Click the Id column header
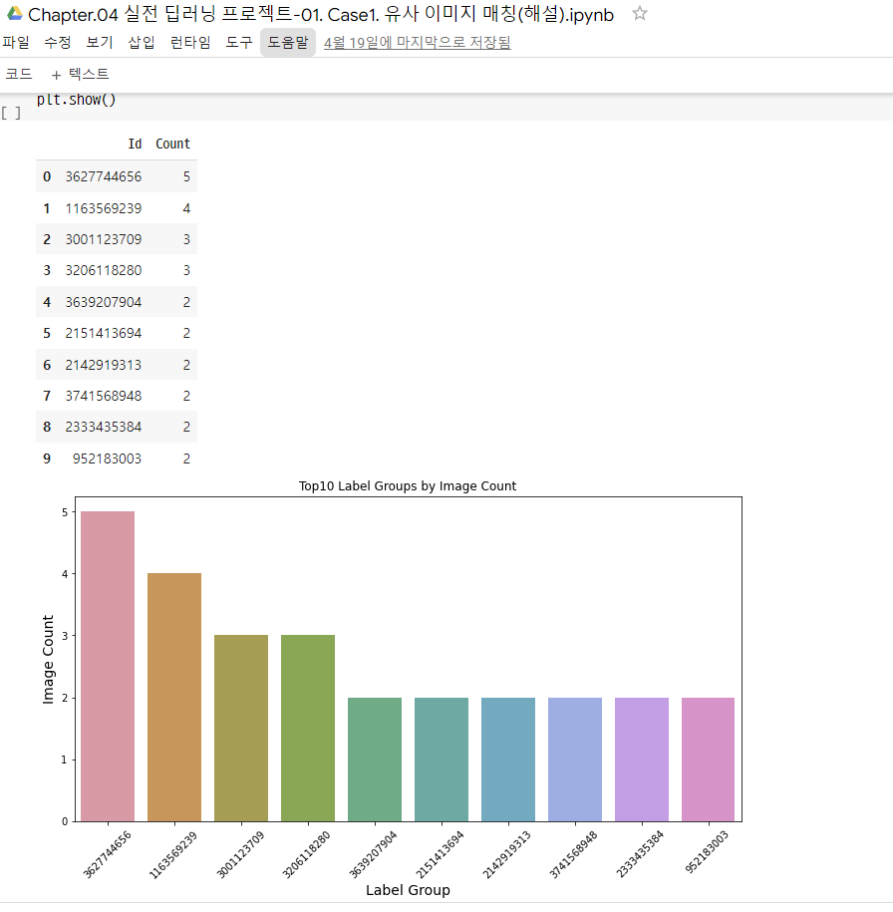 click(135, 144)
